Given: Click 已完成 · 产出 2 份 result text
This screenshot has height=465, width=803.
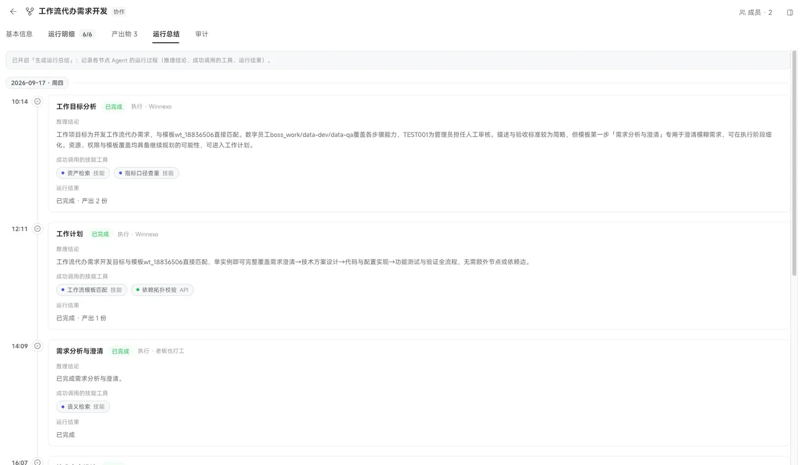Looking at the screenshot, I should coord(81,201).
